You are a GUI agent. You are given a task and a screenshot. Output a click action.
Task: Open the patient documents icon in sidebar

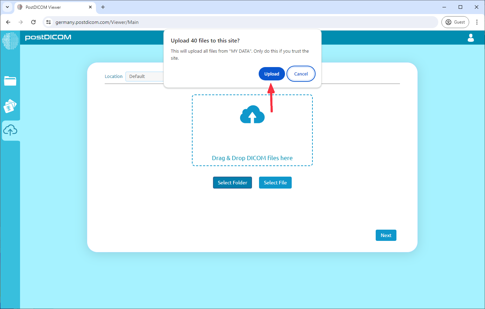coord(10,106)
